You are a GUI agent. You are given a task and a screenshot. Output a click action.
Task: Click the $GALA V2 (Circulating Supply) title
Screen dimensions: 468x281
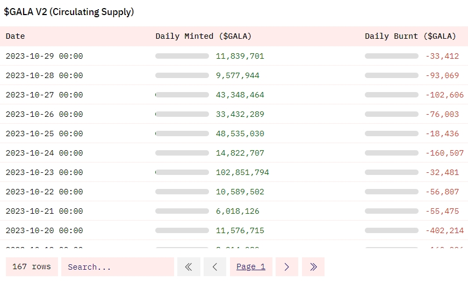point(69,12)
